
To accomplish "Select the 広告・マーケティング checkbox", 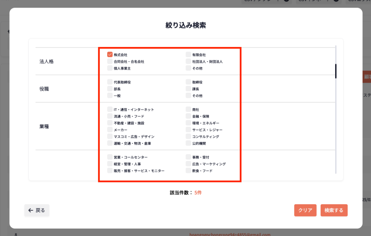I will [x=188, y=164].
